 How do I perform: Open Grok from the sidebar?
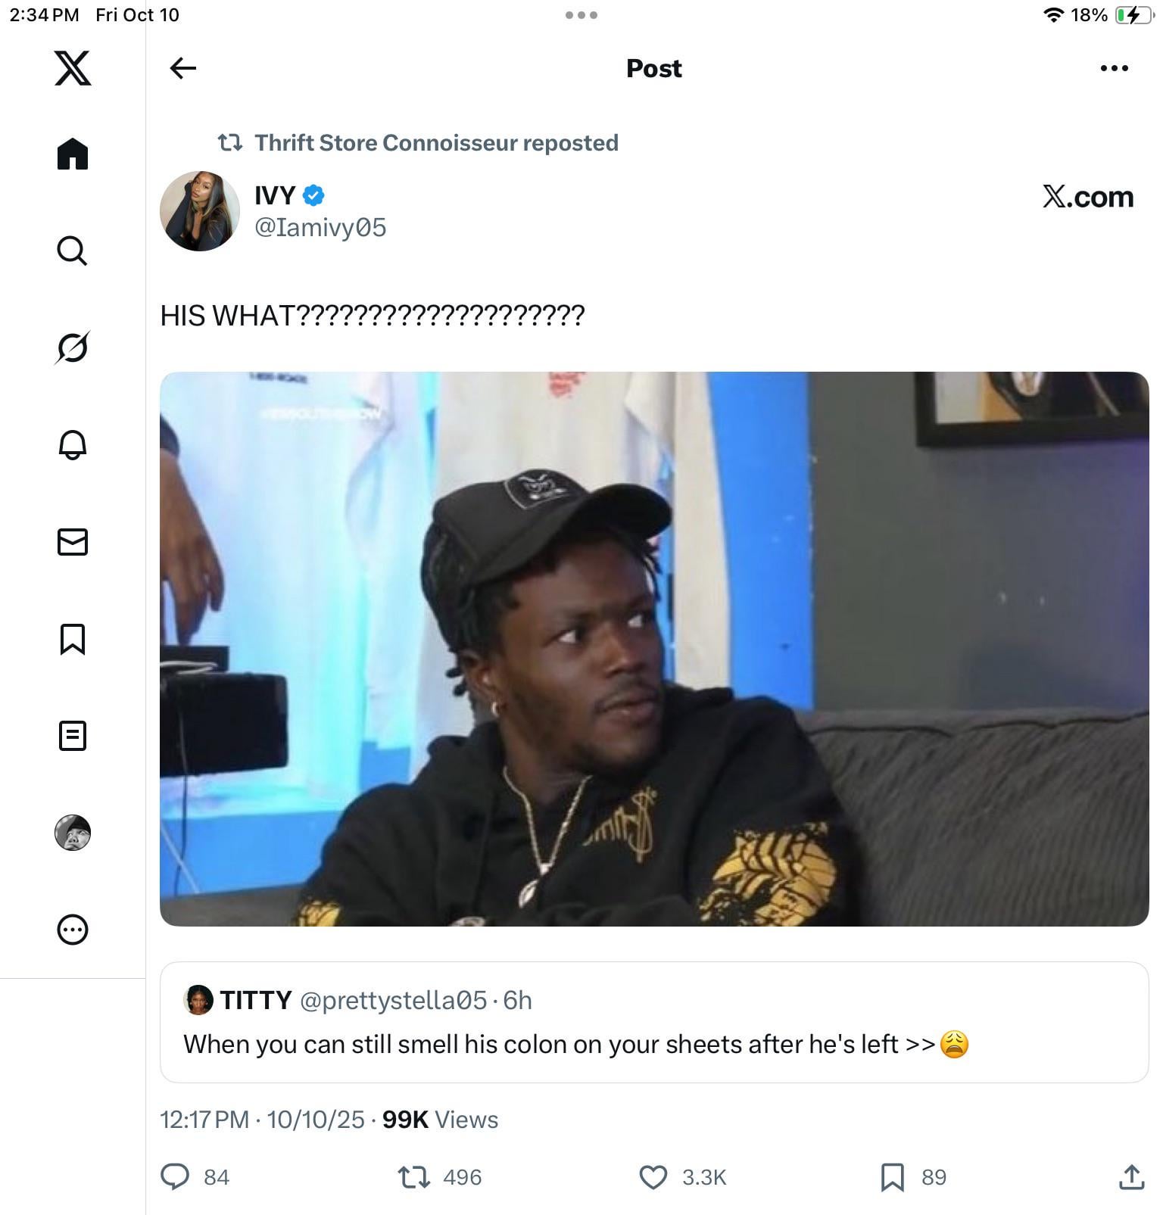click(x=73, y=347)
